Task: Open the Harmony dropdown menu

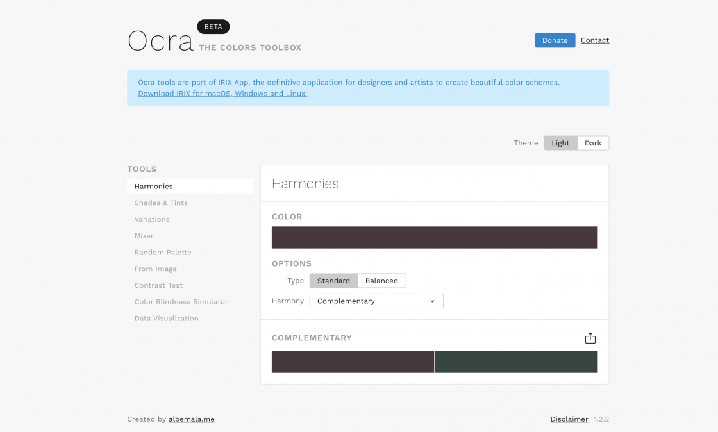Action: (376, 301)
